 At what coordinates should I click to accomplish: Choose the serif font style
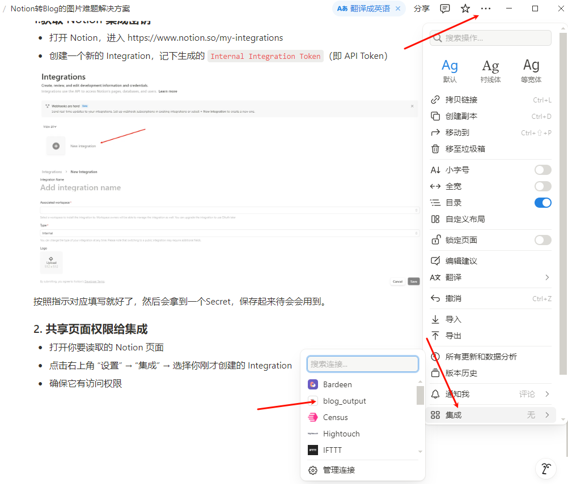[x=490, y=71]
